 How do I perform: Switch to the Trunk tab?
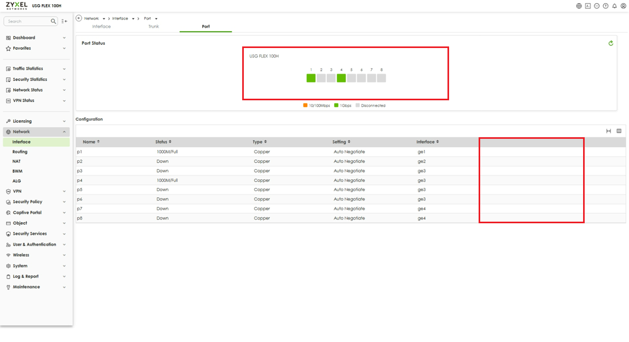(154, 26)
